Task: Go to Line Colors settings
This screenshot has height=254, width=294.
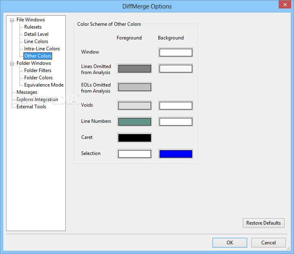Action: tap(36, 41)
